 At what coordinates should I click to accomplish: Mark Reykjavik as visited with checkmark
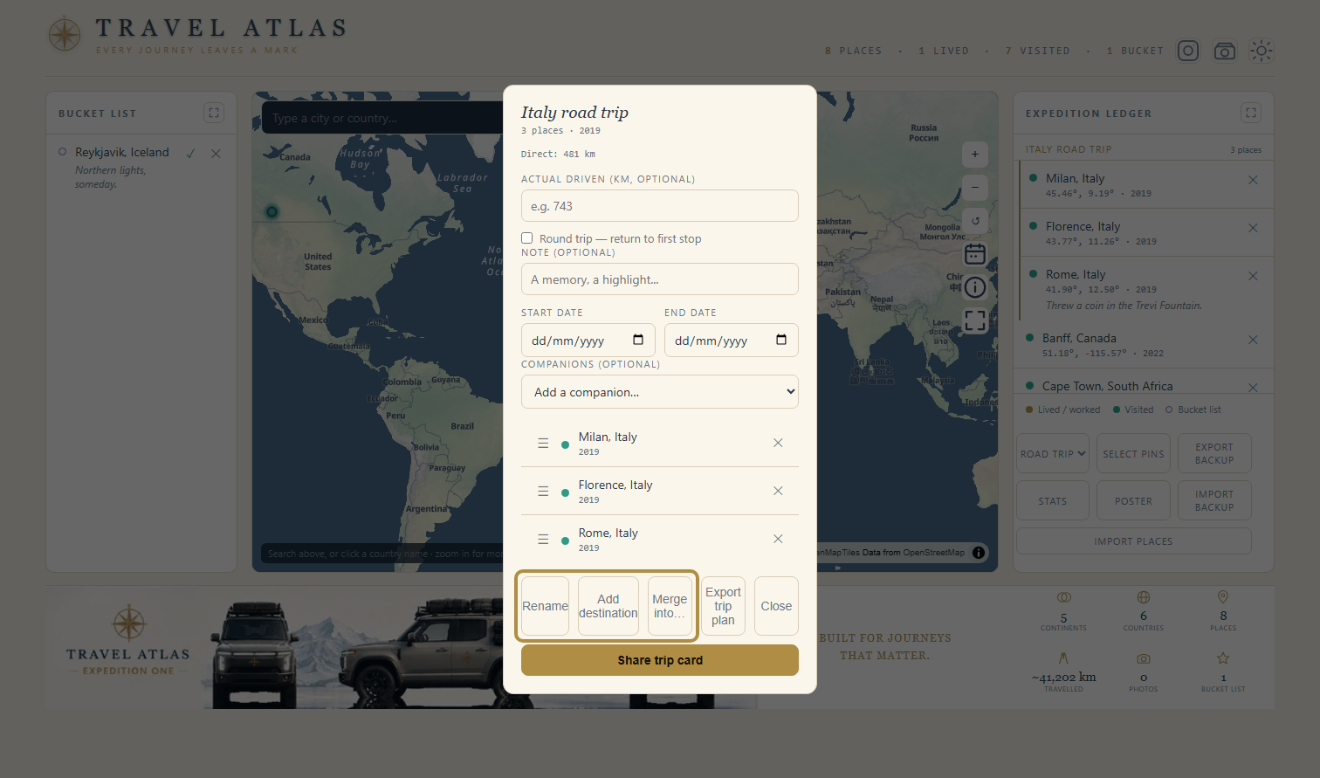coord(190,153)
